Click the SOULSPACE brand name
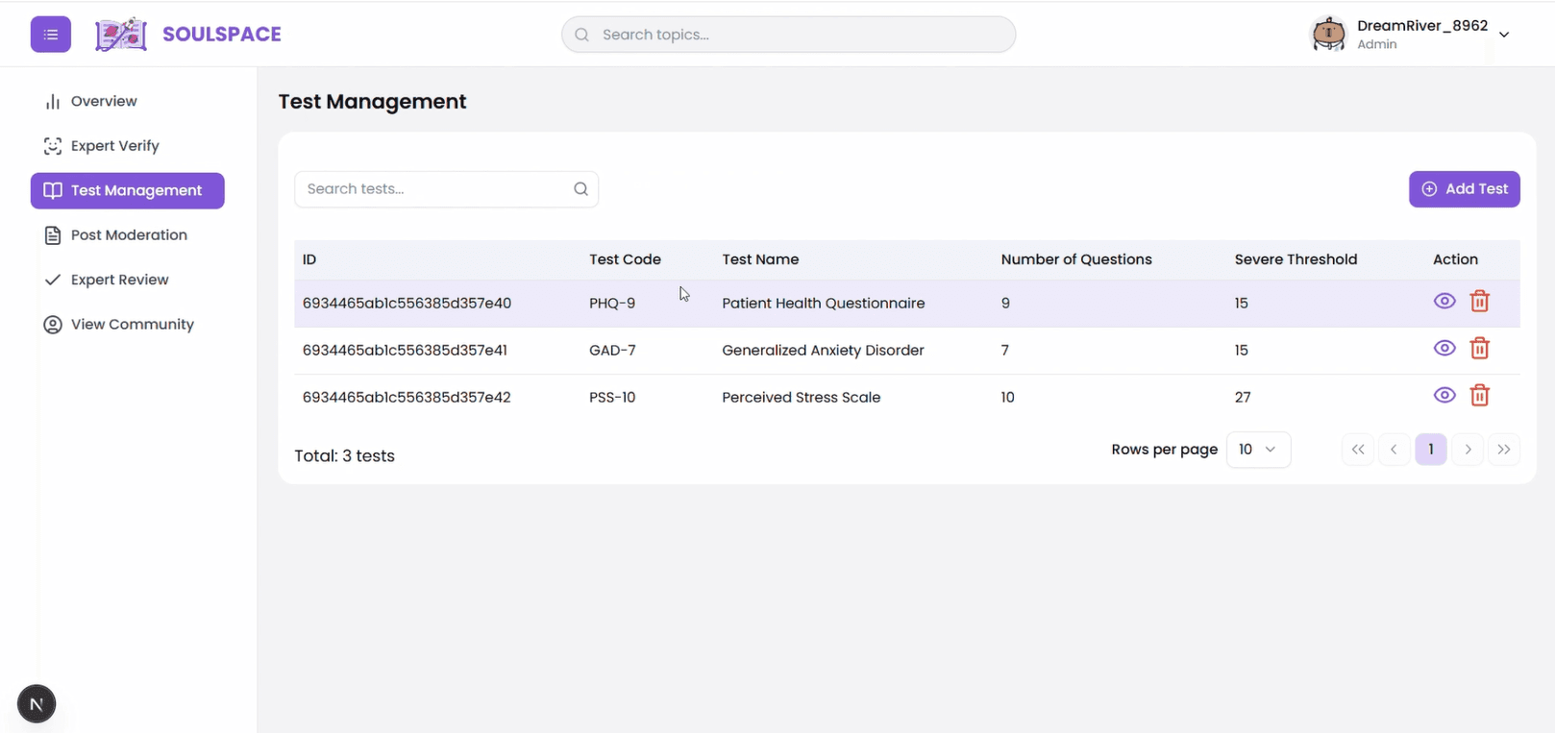Screen dimensions: 1555x733 click(x=222, y=35)
